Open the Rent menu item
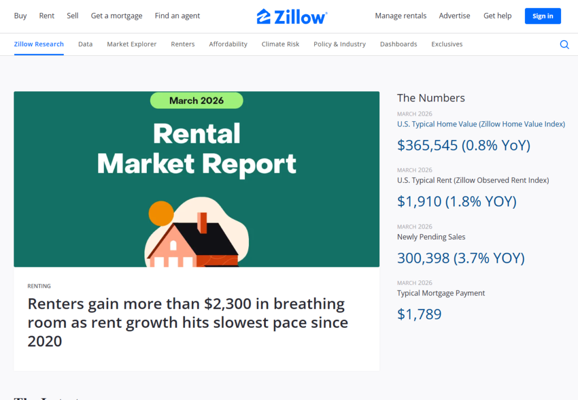Image resolution: width=578 pixels, height=400 pixels. 46,16
